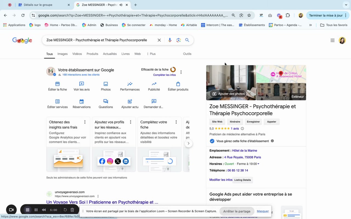Expand opening hours Ferme à 19:00
The height and width of the screenshot is (219, 351).
[248, 164]
